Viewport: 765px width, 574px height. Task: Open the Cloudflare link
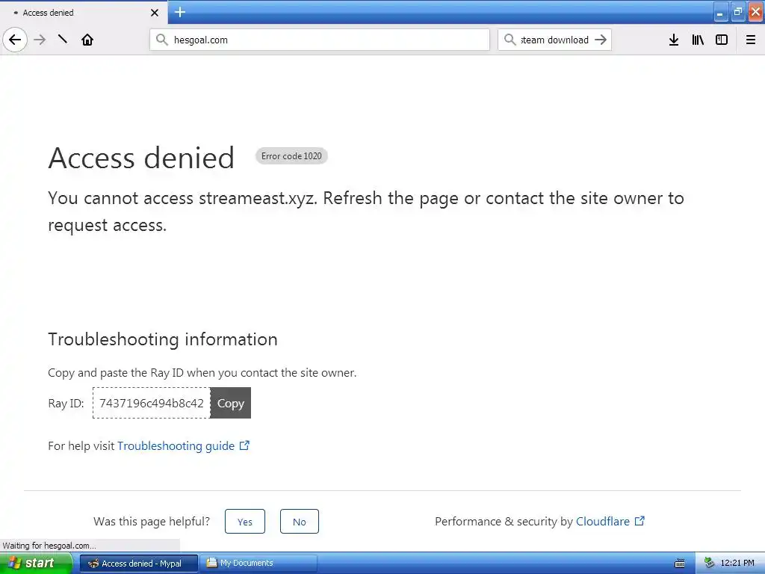(603, 521)
